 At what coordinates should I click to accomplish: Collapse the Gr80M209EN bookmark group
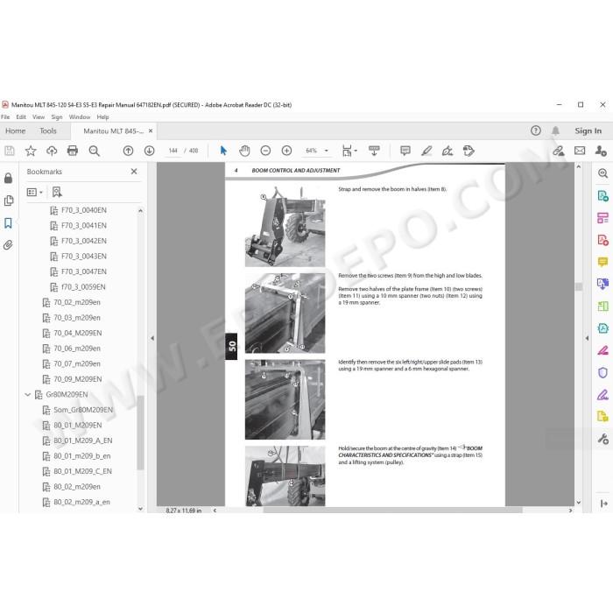click(28, 394)
